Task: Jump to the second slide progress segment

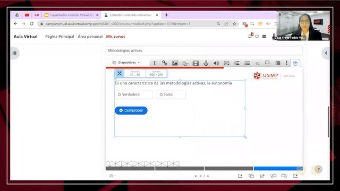Action: coord(180,168)
